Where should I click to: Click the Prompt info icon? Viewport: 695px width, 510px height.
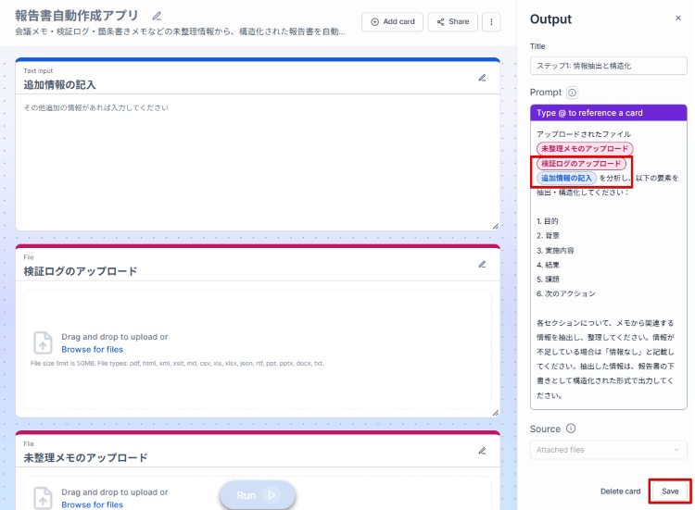pyautogui.click(x=572, y=93)
